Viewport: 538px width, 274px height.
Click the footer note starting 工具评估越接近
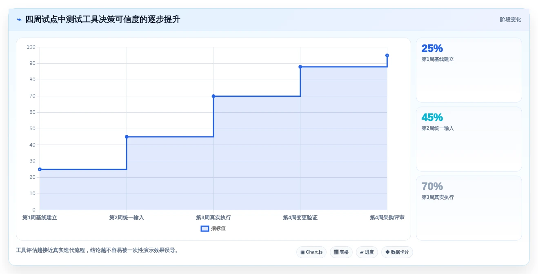click(x=98, y=250)
